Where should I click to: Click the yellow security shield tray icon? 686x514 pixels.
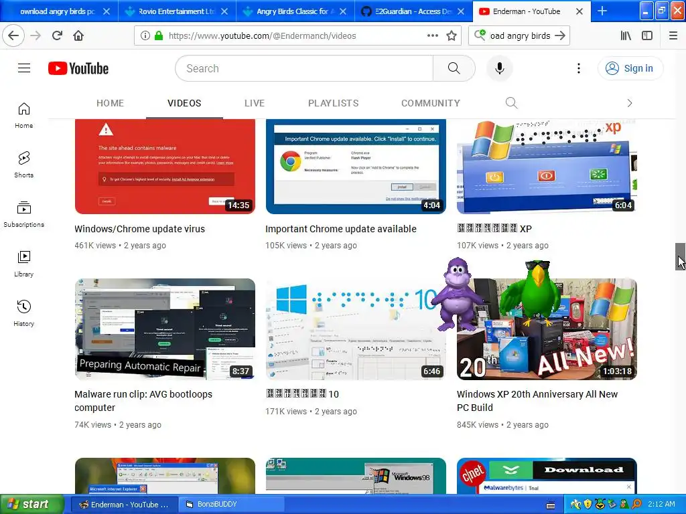click(x=588, y=505)
